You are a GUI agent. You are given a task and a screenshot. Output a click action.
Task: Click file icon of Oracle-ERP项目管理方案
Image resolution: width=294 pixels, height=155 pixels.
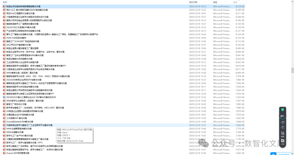4,153
